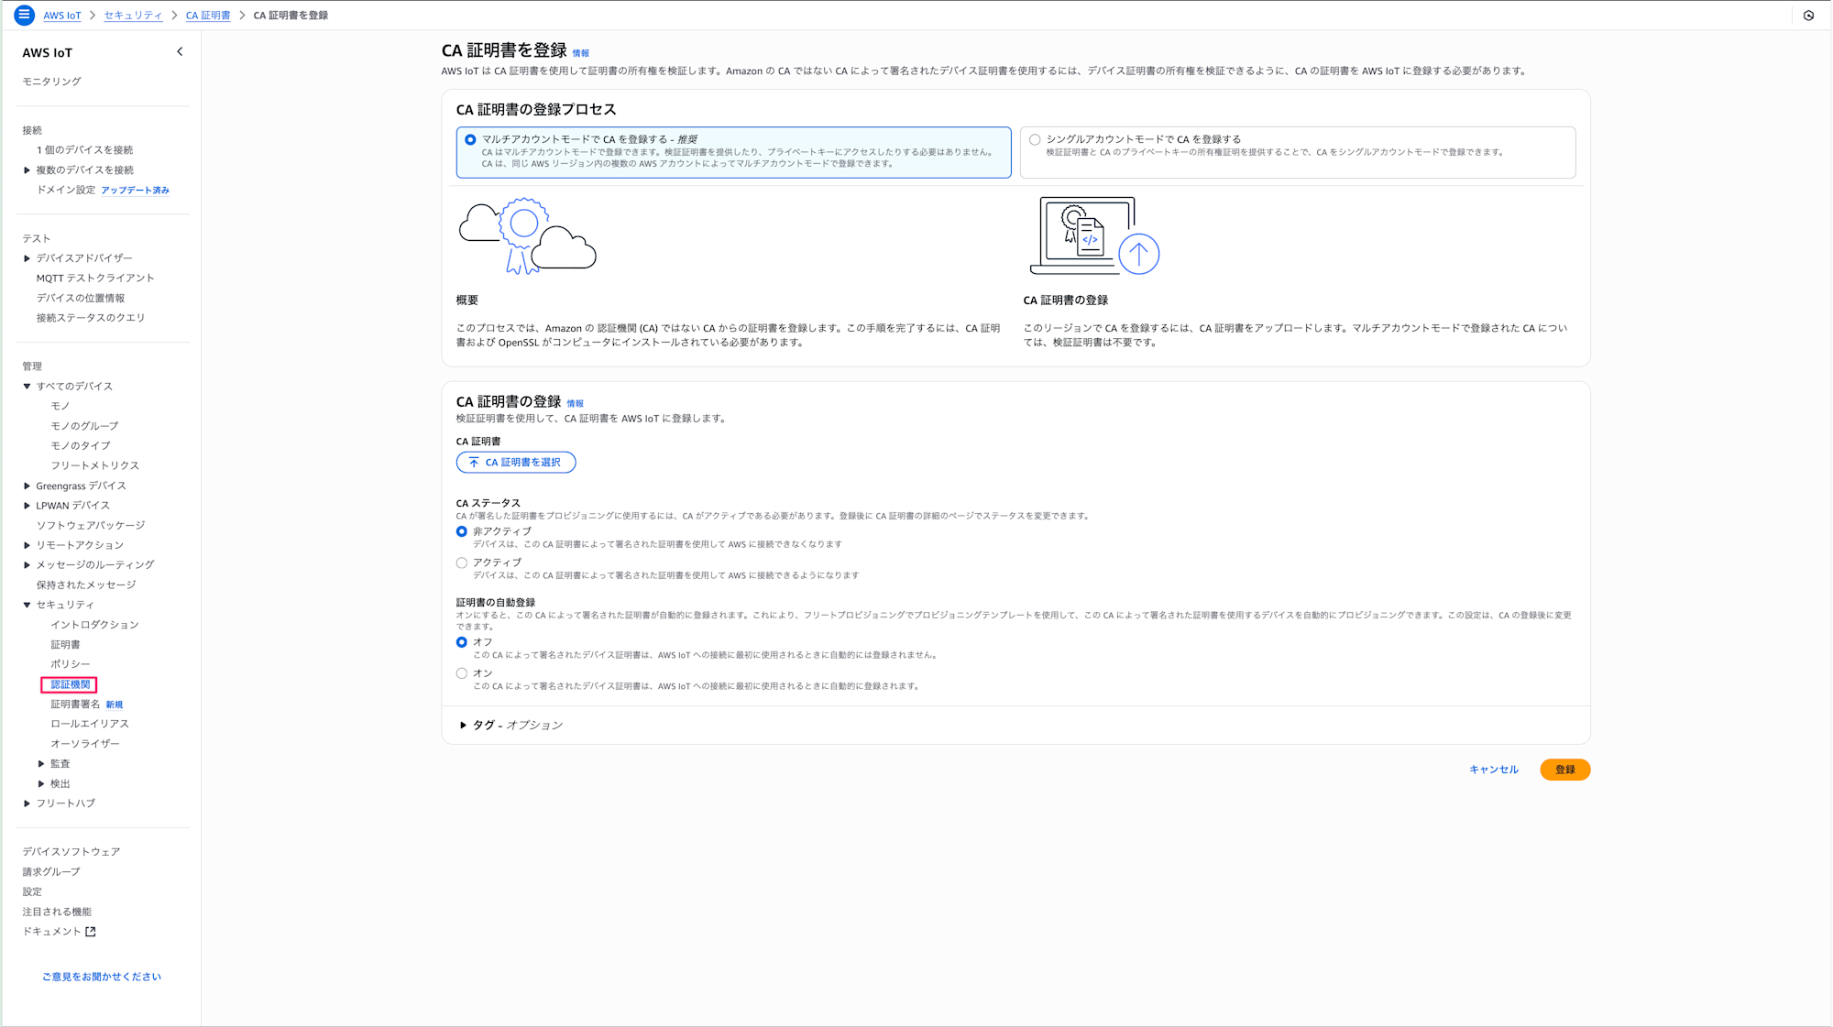1833x1027 pixels.
Task: Open ドメイン設定 in sidebar
Action: (66, 191)
